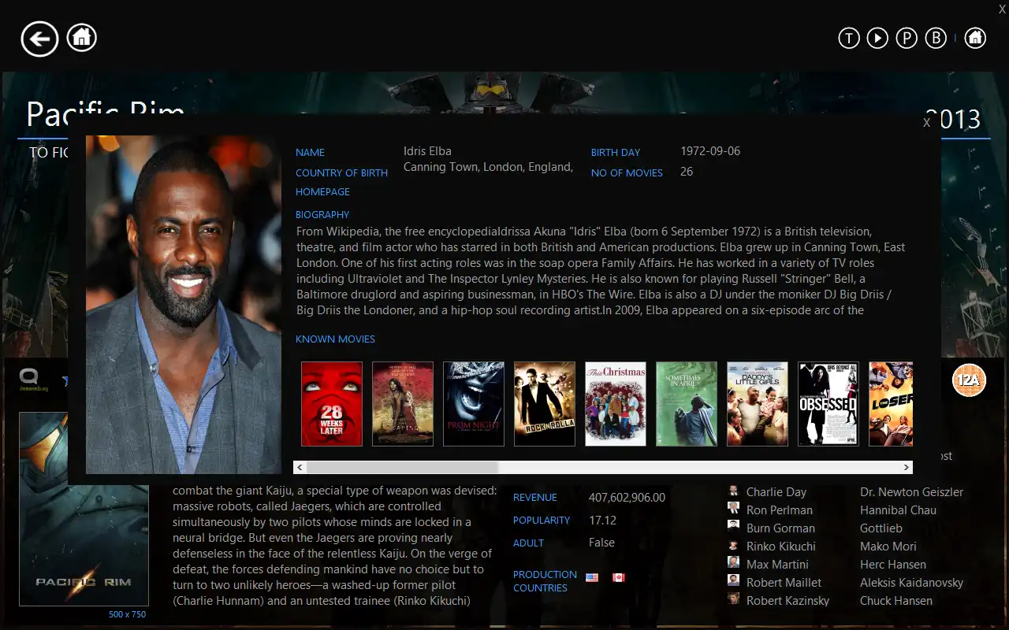Click Charlie Day's small cast photo
Image resolution: width=1009 pixels, height=630 pixels.
[x=733, y=491]
